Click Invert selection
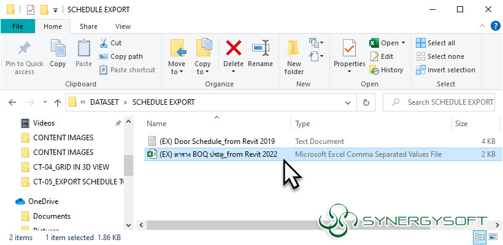Viewport: 503px width, 245px height. [x=445, y=70]
